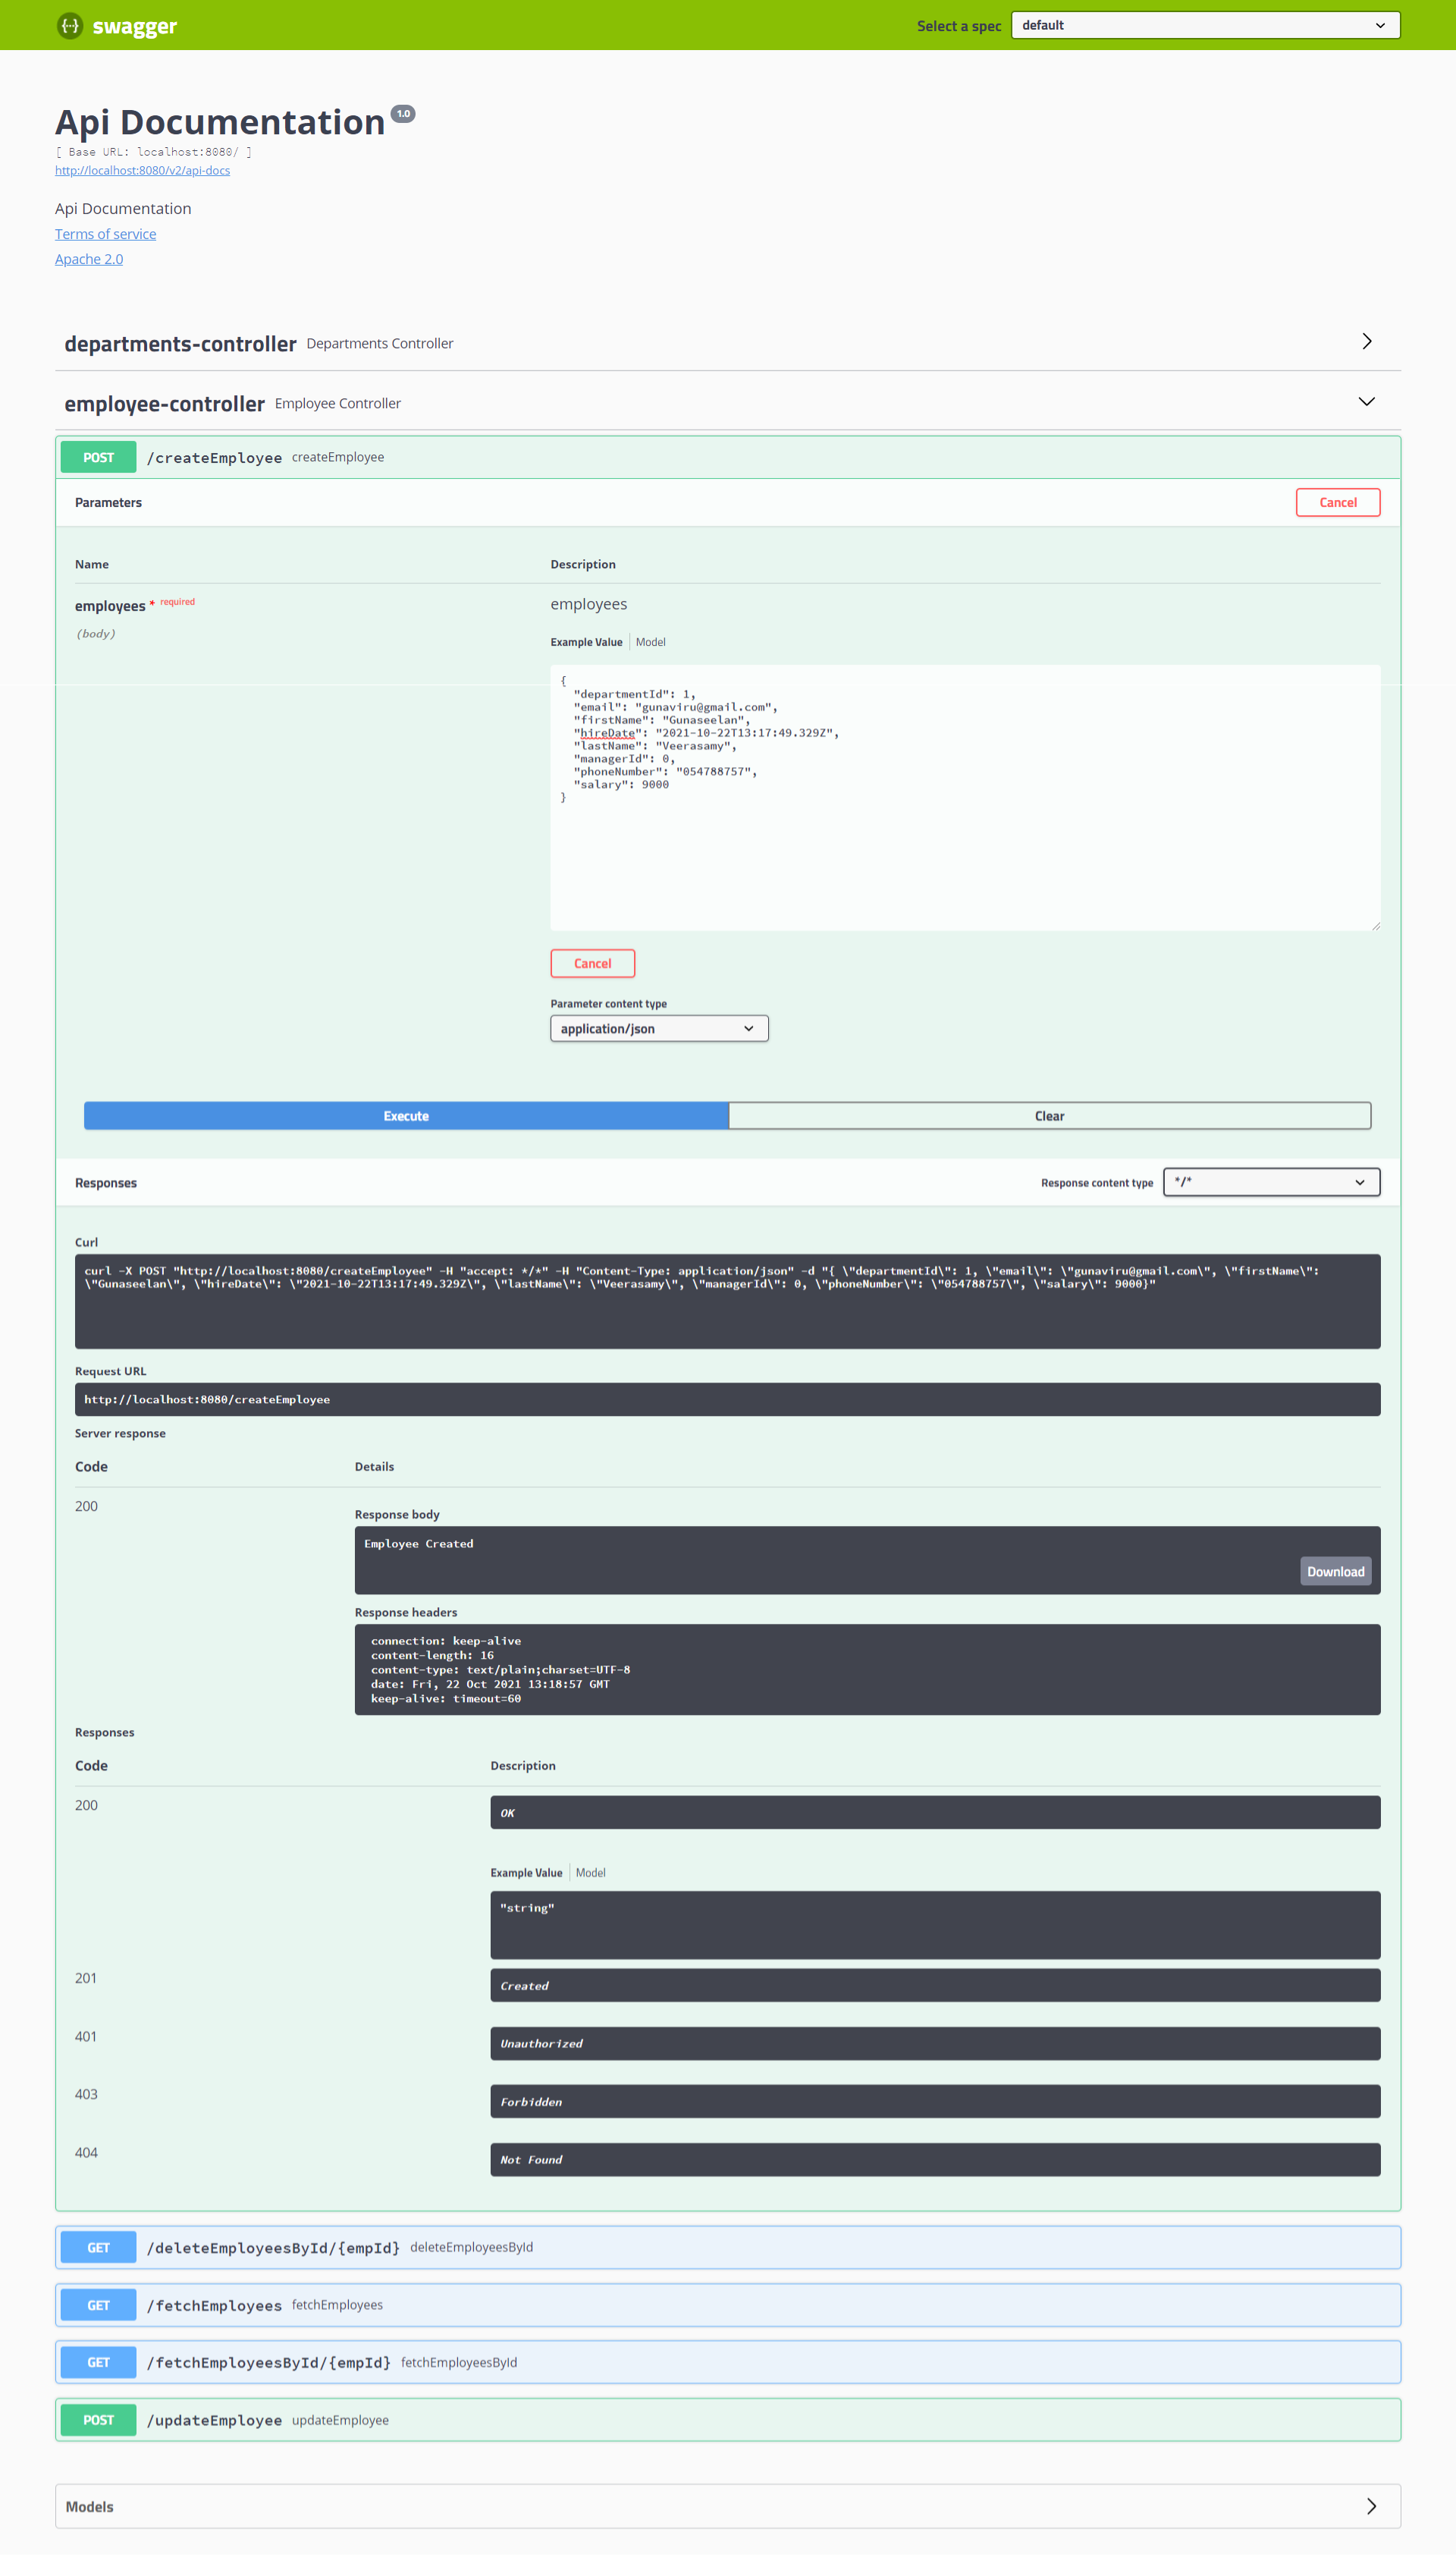Switch to Example Value tab under responses
Screen dimensions: 1456x2555
pyautogui.click(x=526, y=1872)
